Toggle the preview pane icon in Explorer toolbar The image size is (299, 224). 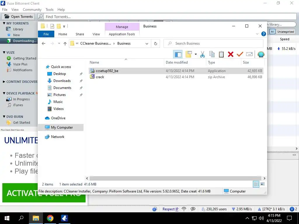[178, 54]
